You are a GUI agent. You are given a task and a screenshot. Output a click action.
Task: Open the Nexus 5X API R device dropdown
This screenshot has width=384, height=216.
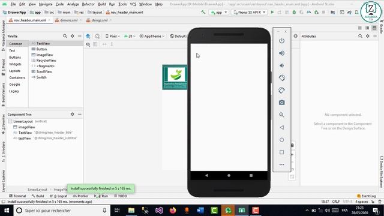[249, 12]
